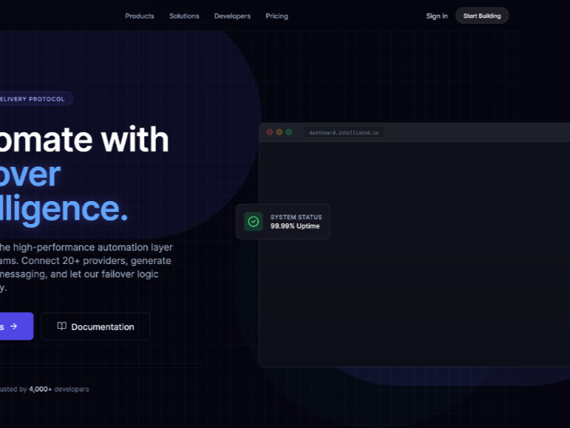Open the Products menu
The width and height of the screenshot is (570, 428).
[140, 16]
